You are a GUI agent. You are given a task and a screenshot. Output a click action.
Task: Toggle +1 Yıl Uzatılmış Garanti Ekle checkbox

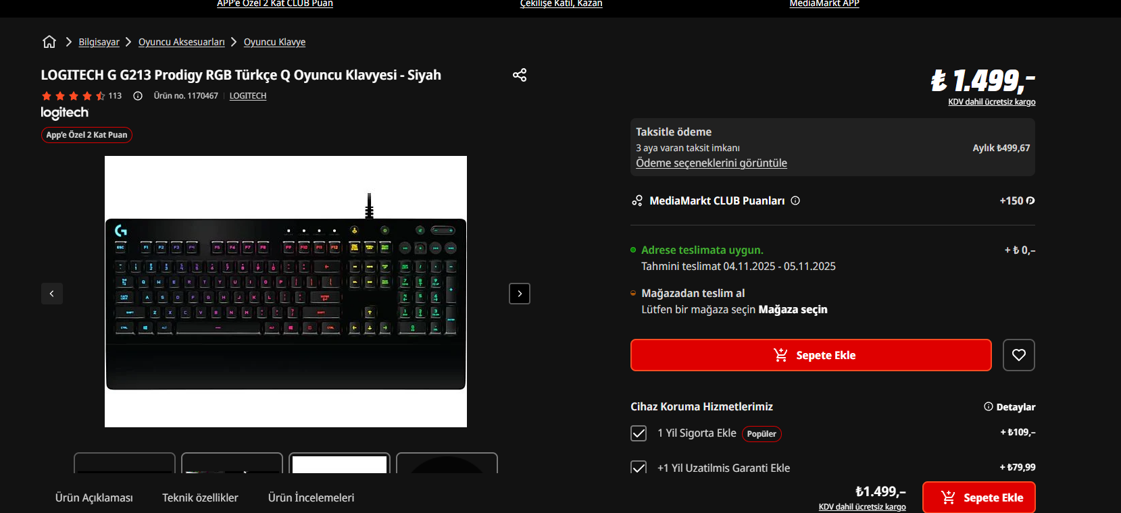coord(639,467)
